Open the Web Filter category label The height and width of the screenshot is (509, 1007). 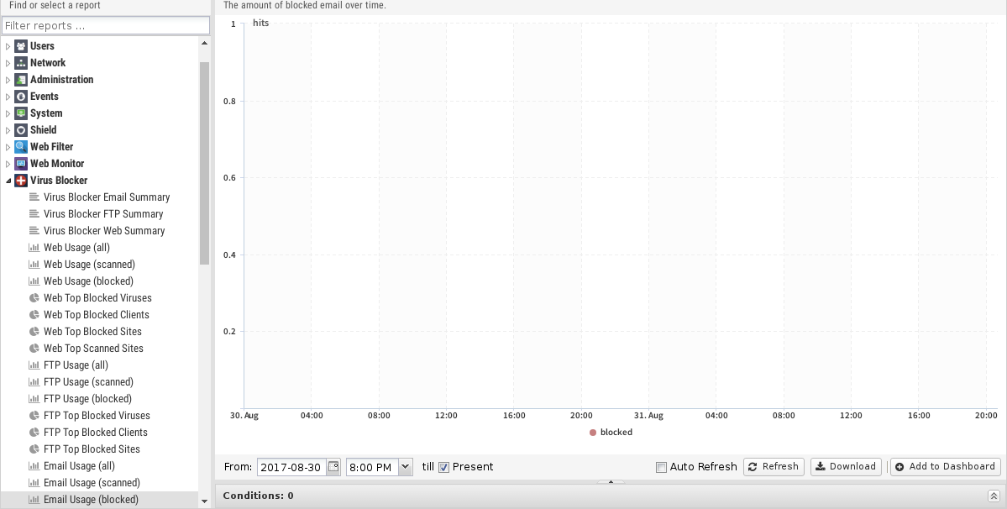point(51,147)
